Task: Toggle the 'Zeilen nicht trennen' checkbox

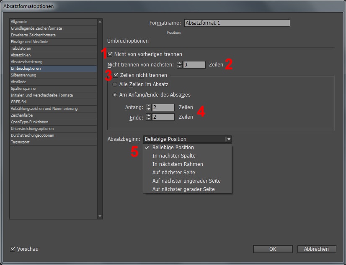Action: (x=116, y=75)
